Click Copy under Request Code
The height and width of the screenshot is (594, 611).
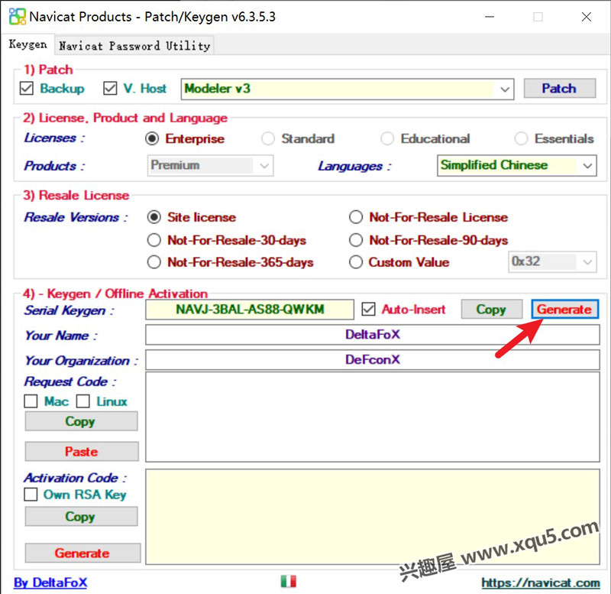click(x=81, y=421)
